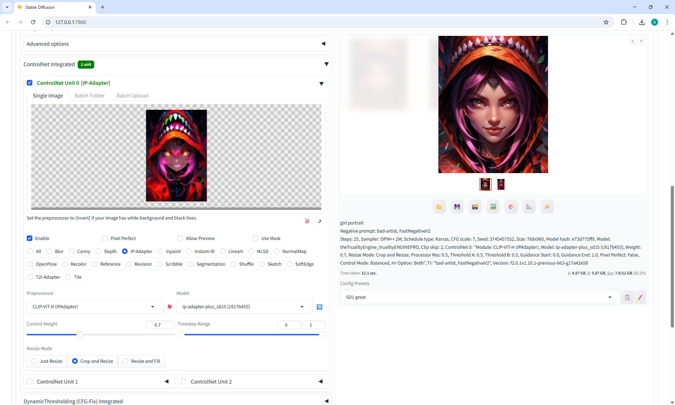The image size is (675, 405).
Task: Select the Canny control type
Action: [x=72, y=251]
